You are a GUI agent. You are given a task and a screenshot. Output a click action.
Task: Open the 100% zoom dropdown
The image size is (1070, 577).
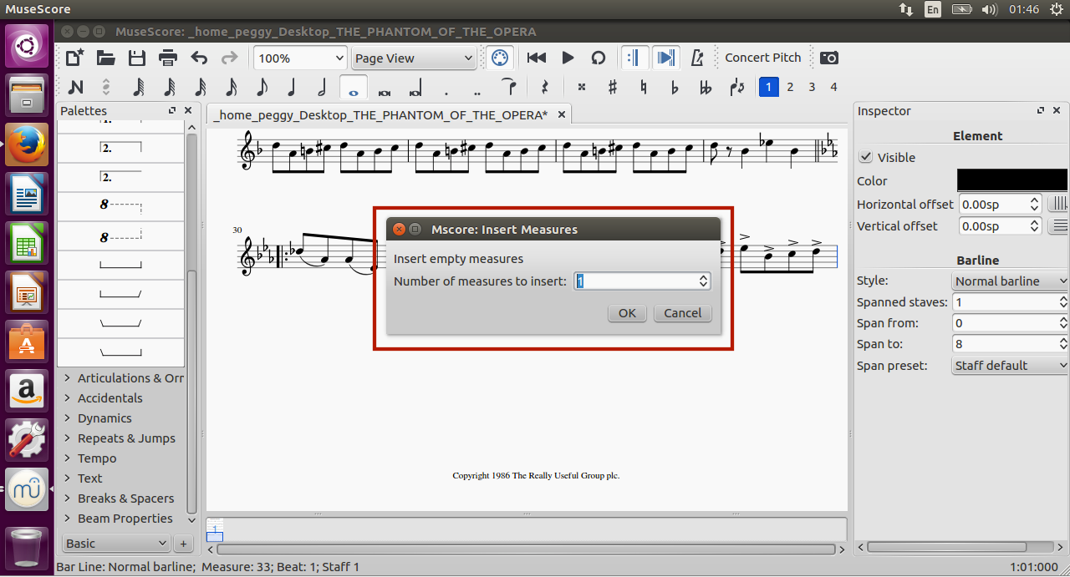(x=301, y=58)
